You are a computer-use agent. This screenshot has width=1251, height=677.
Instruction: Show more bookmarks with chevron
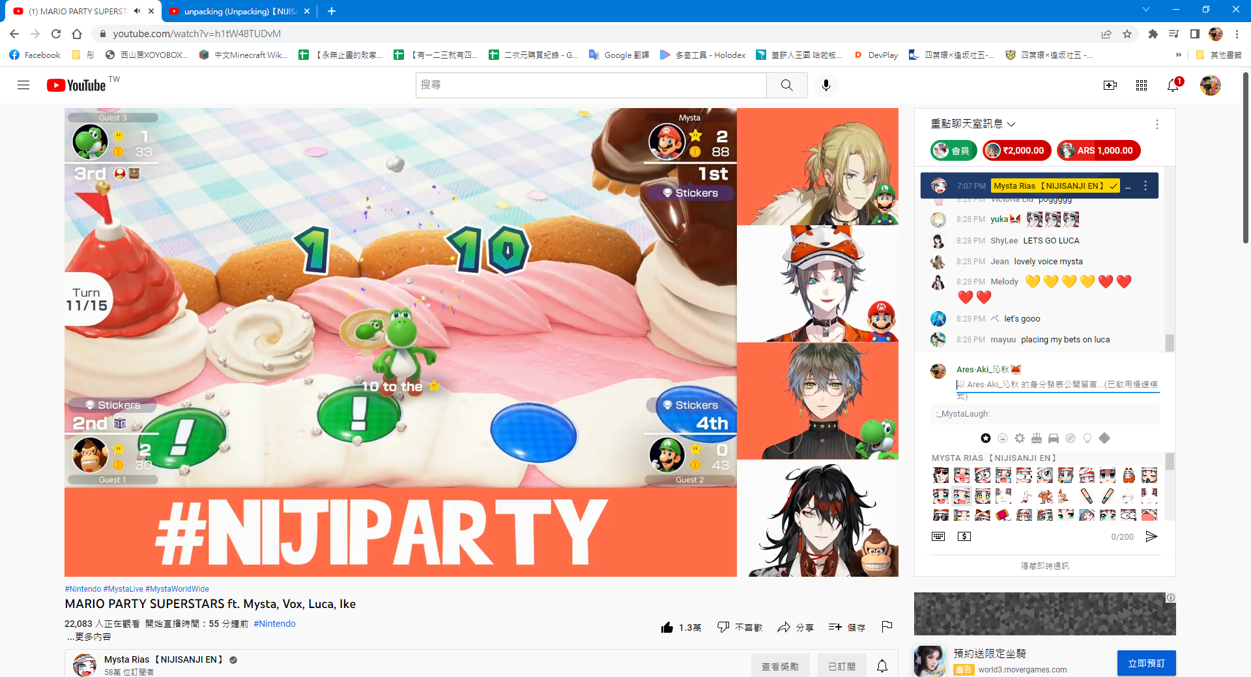coord(1178,55)
